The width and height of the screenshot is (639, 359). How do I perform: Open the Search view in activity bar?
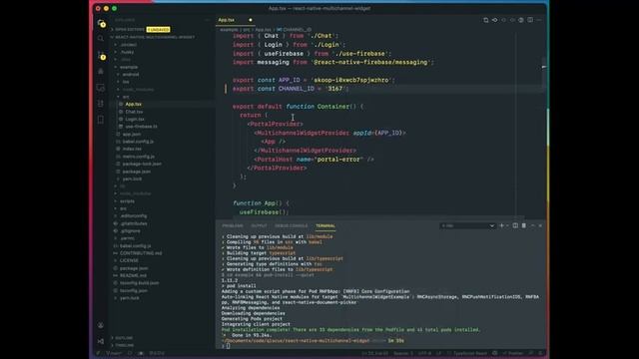[x=101, y=39]
